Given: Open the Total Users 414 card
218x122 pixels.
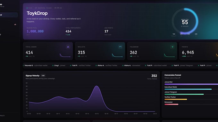Looking at the screenshot, I should click(x=48, y=51).
